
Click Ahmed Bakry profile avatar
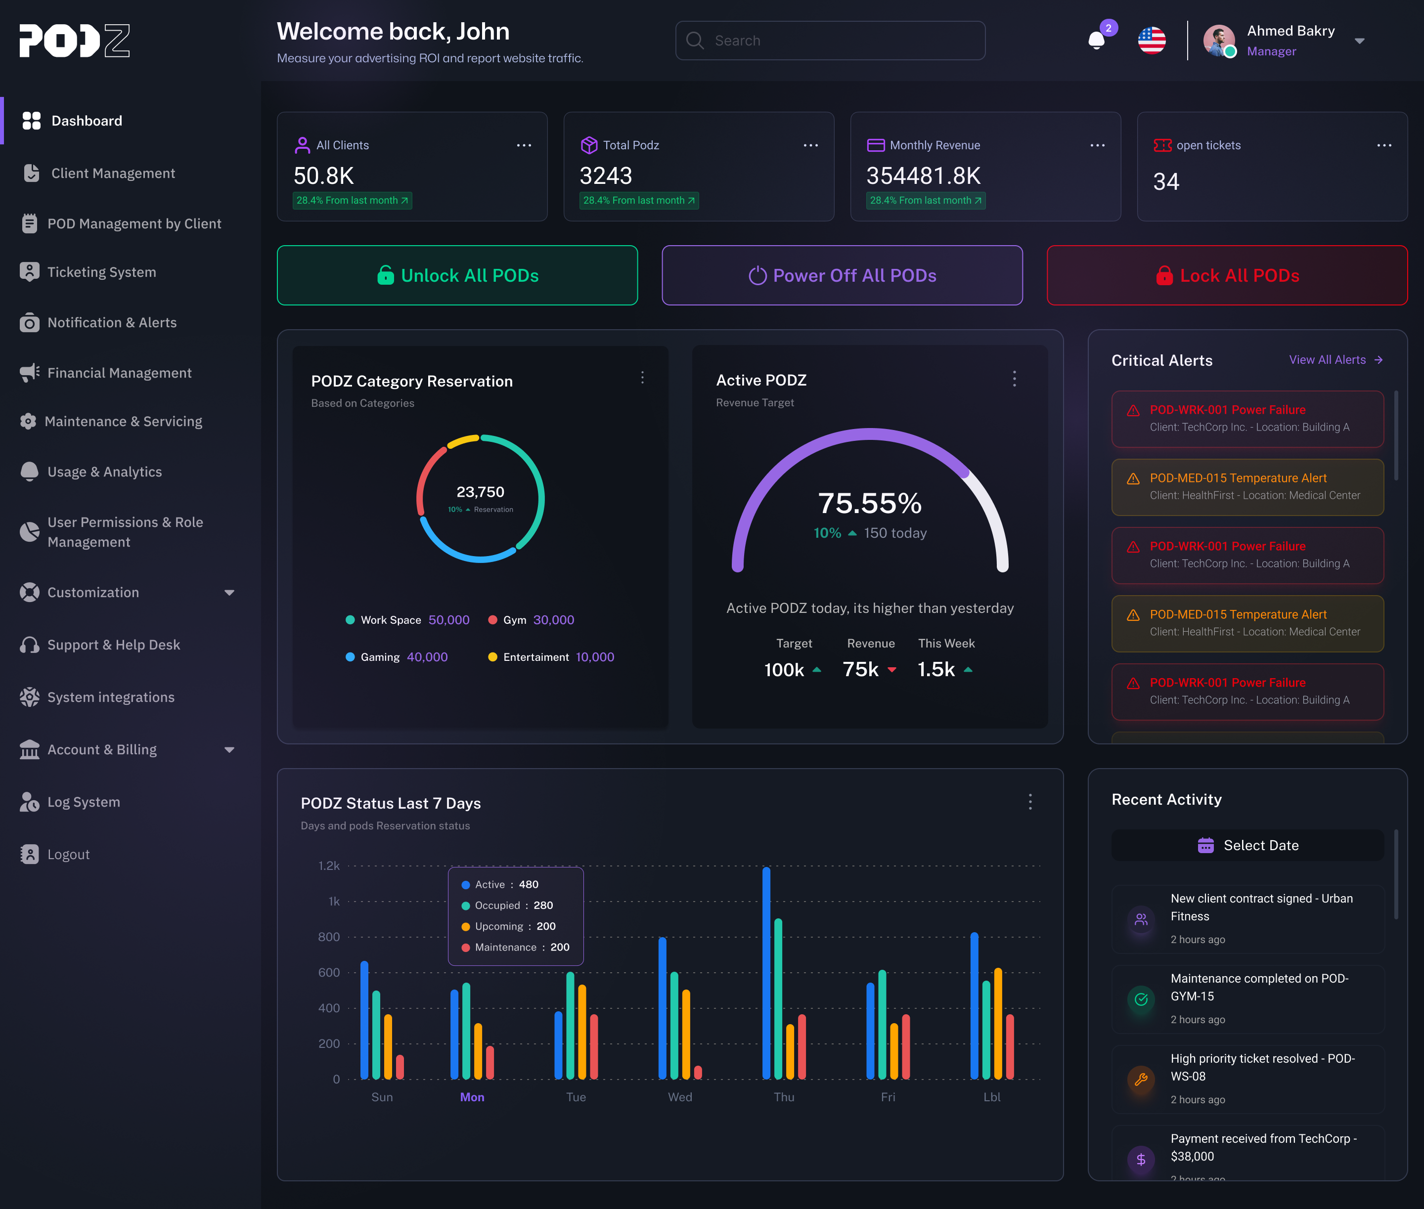pyautogui.click(x=1218, y=41)
